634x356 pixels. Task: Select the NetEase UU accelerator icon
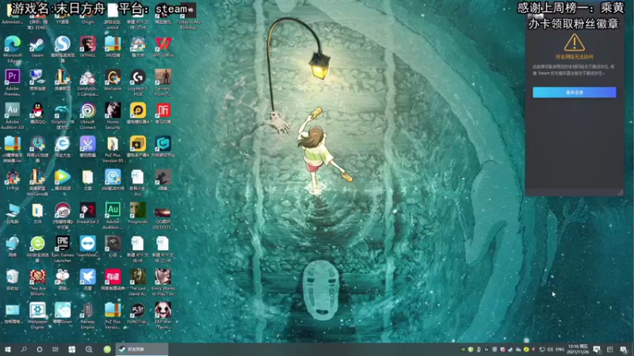coord(37,144)
